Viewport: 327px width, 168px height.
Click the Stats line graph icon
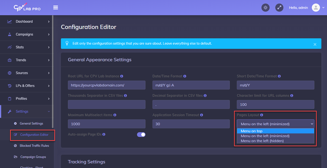pos(9,47)
